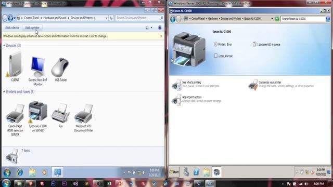Viewport: 333px width, 187px height.
Task: Select Canon Inkjet iP100 series on SERVER
Action: coord(15,120)
